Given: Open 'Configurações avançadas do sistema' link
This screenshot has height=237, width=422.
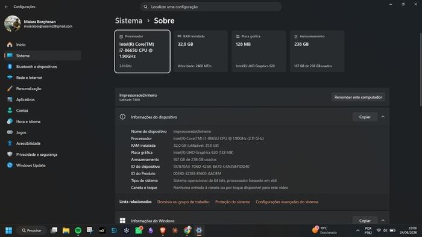Looking at the screenshot, I should pos(287,202).
